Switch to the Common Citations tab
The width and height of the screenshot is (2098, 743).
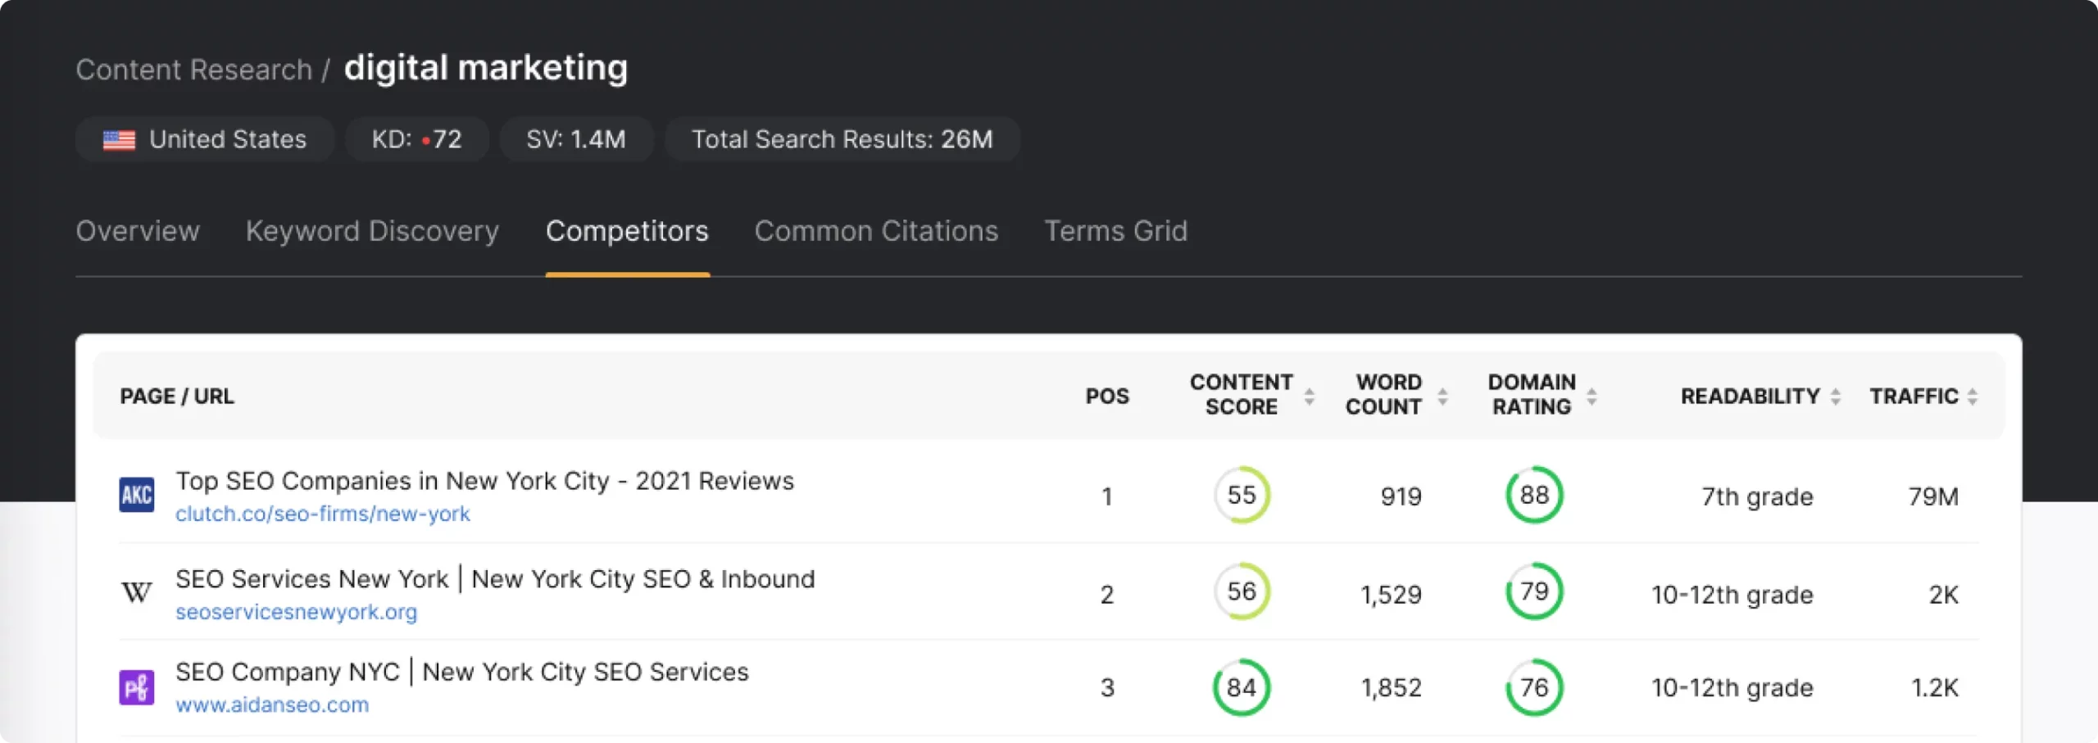pos(876,232)
